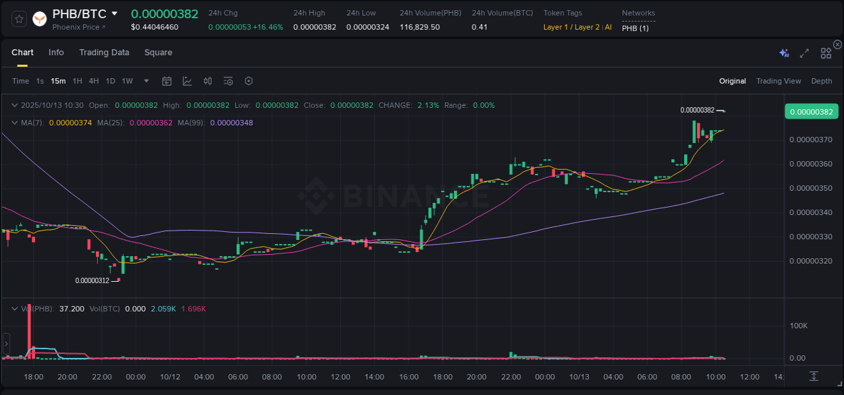Collapse the Vol(PHB) volume pane

(15, 309)
